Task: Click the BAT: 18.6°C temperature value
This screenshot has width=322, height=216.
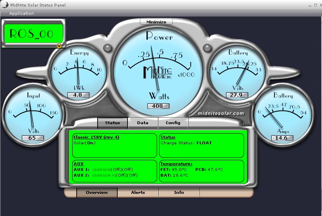Action: pos(174,175)
